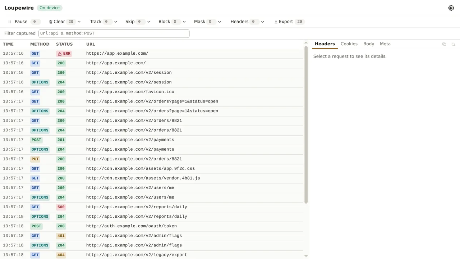460x259 pixels.
Task: Select the OPTIONS /v2/payments request
Action: click(x=152, y=150)
